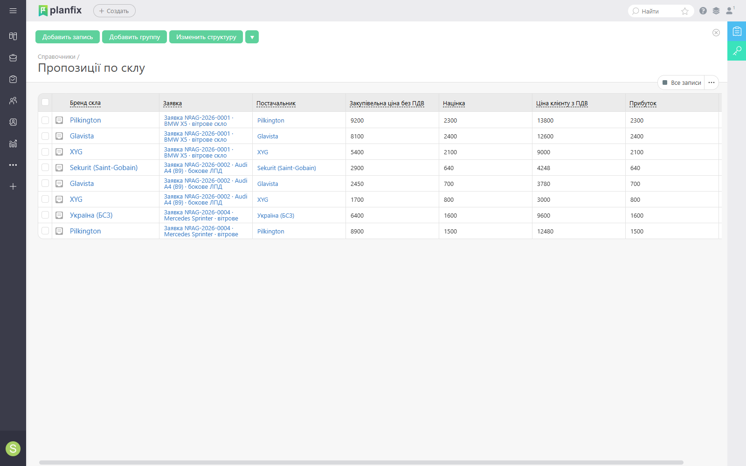
Task: Open the Sekurit (Saint-Gobain) brand record link
Action: [104, 168]
